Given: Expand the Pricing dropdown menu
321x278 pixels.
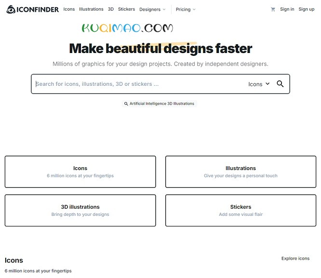Looking at the screenshot, I should [186, 10].
